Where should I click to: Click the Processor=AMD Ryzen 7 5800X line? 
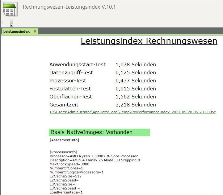pos(94,156)
